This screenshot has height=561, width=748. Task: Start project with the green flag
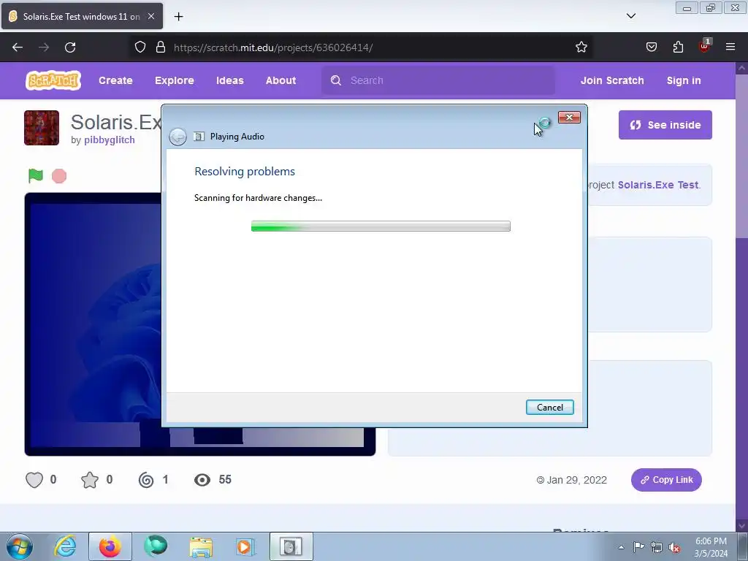tap(35, 176)
